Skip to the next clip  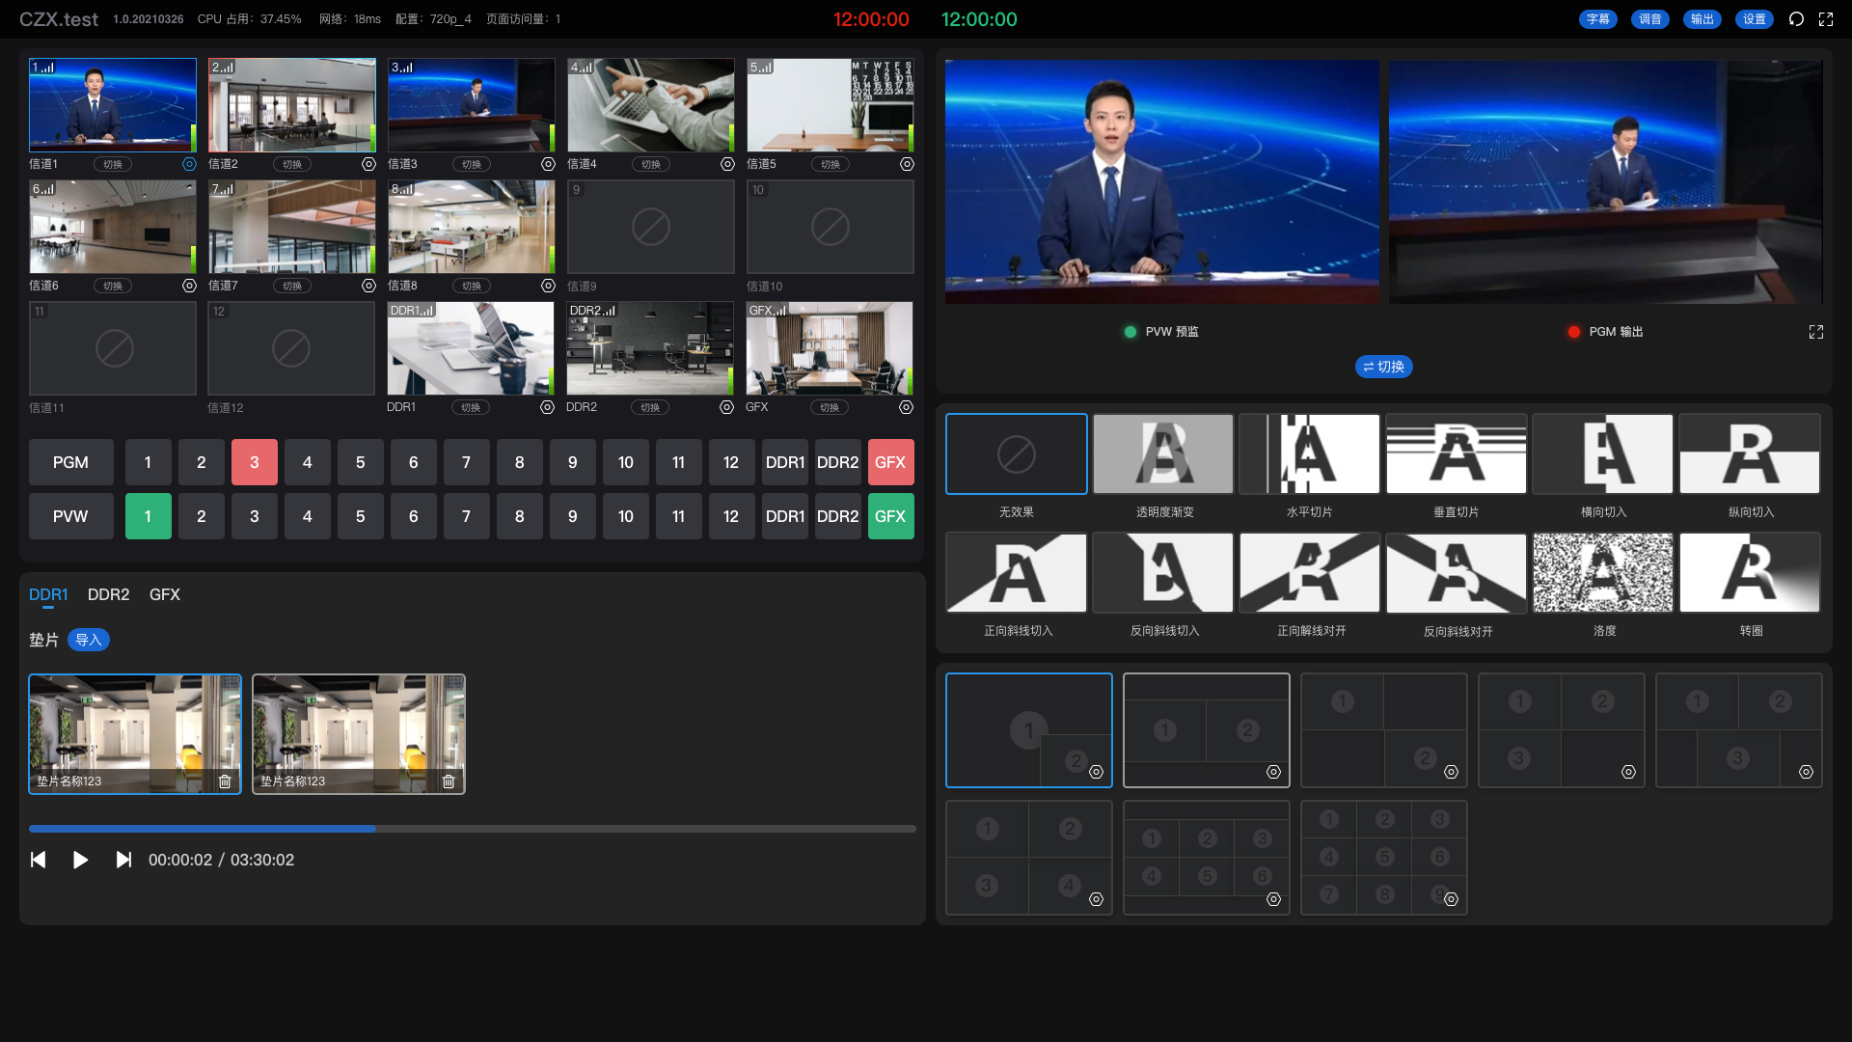(x=123, y=860)
